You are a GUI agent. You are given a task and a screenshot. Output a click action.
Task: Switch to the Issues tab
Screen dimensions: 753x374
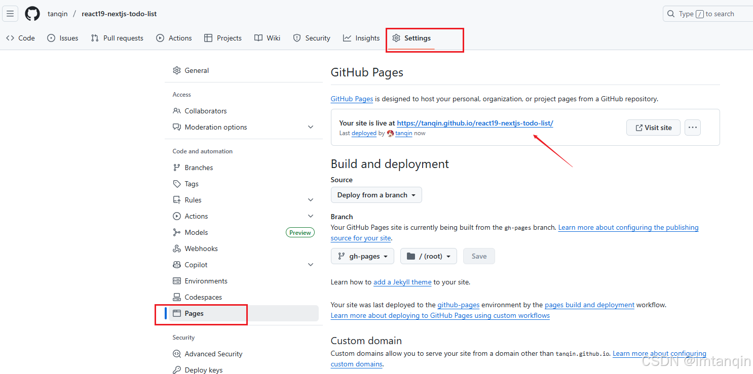click(63, 38)
